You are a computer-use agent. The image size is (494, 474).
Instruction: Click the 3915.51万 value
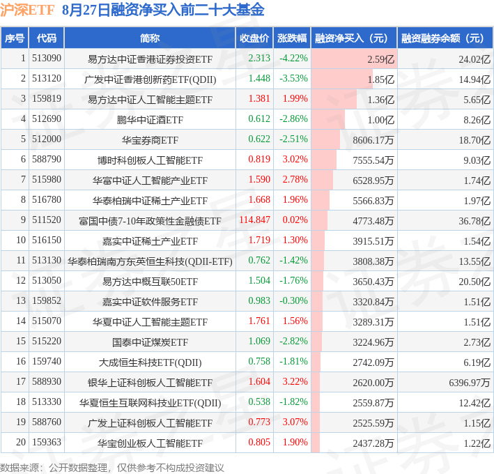(373, 240)
